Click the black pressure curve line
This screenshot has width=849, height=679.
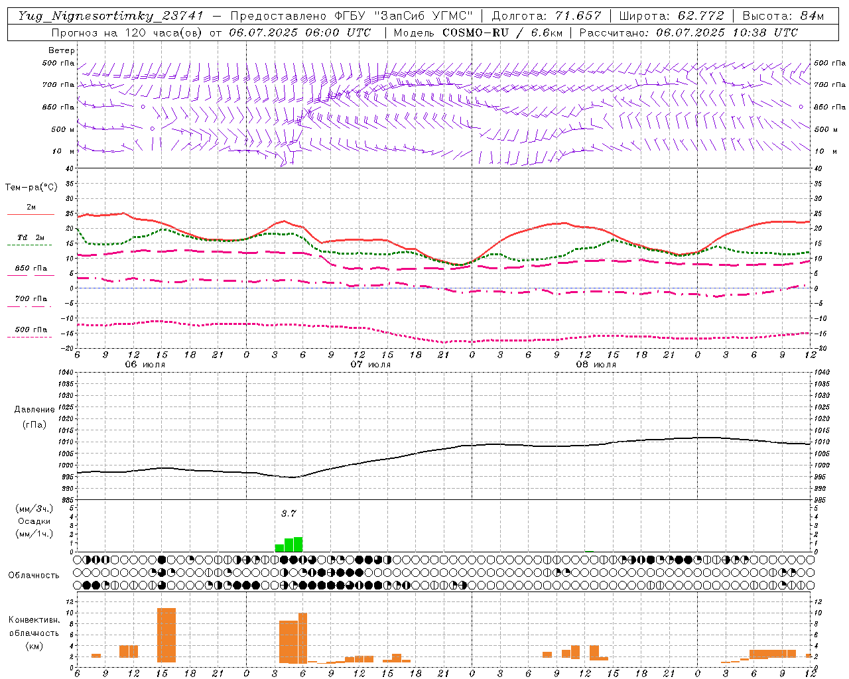tap(444, 448)
